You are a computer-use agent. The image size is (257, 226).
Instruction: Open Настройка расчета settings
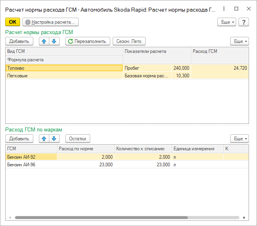point(51,22)
